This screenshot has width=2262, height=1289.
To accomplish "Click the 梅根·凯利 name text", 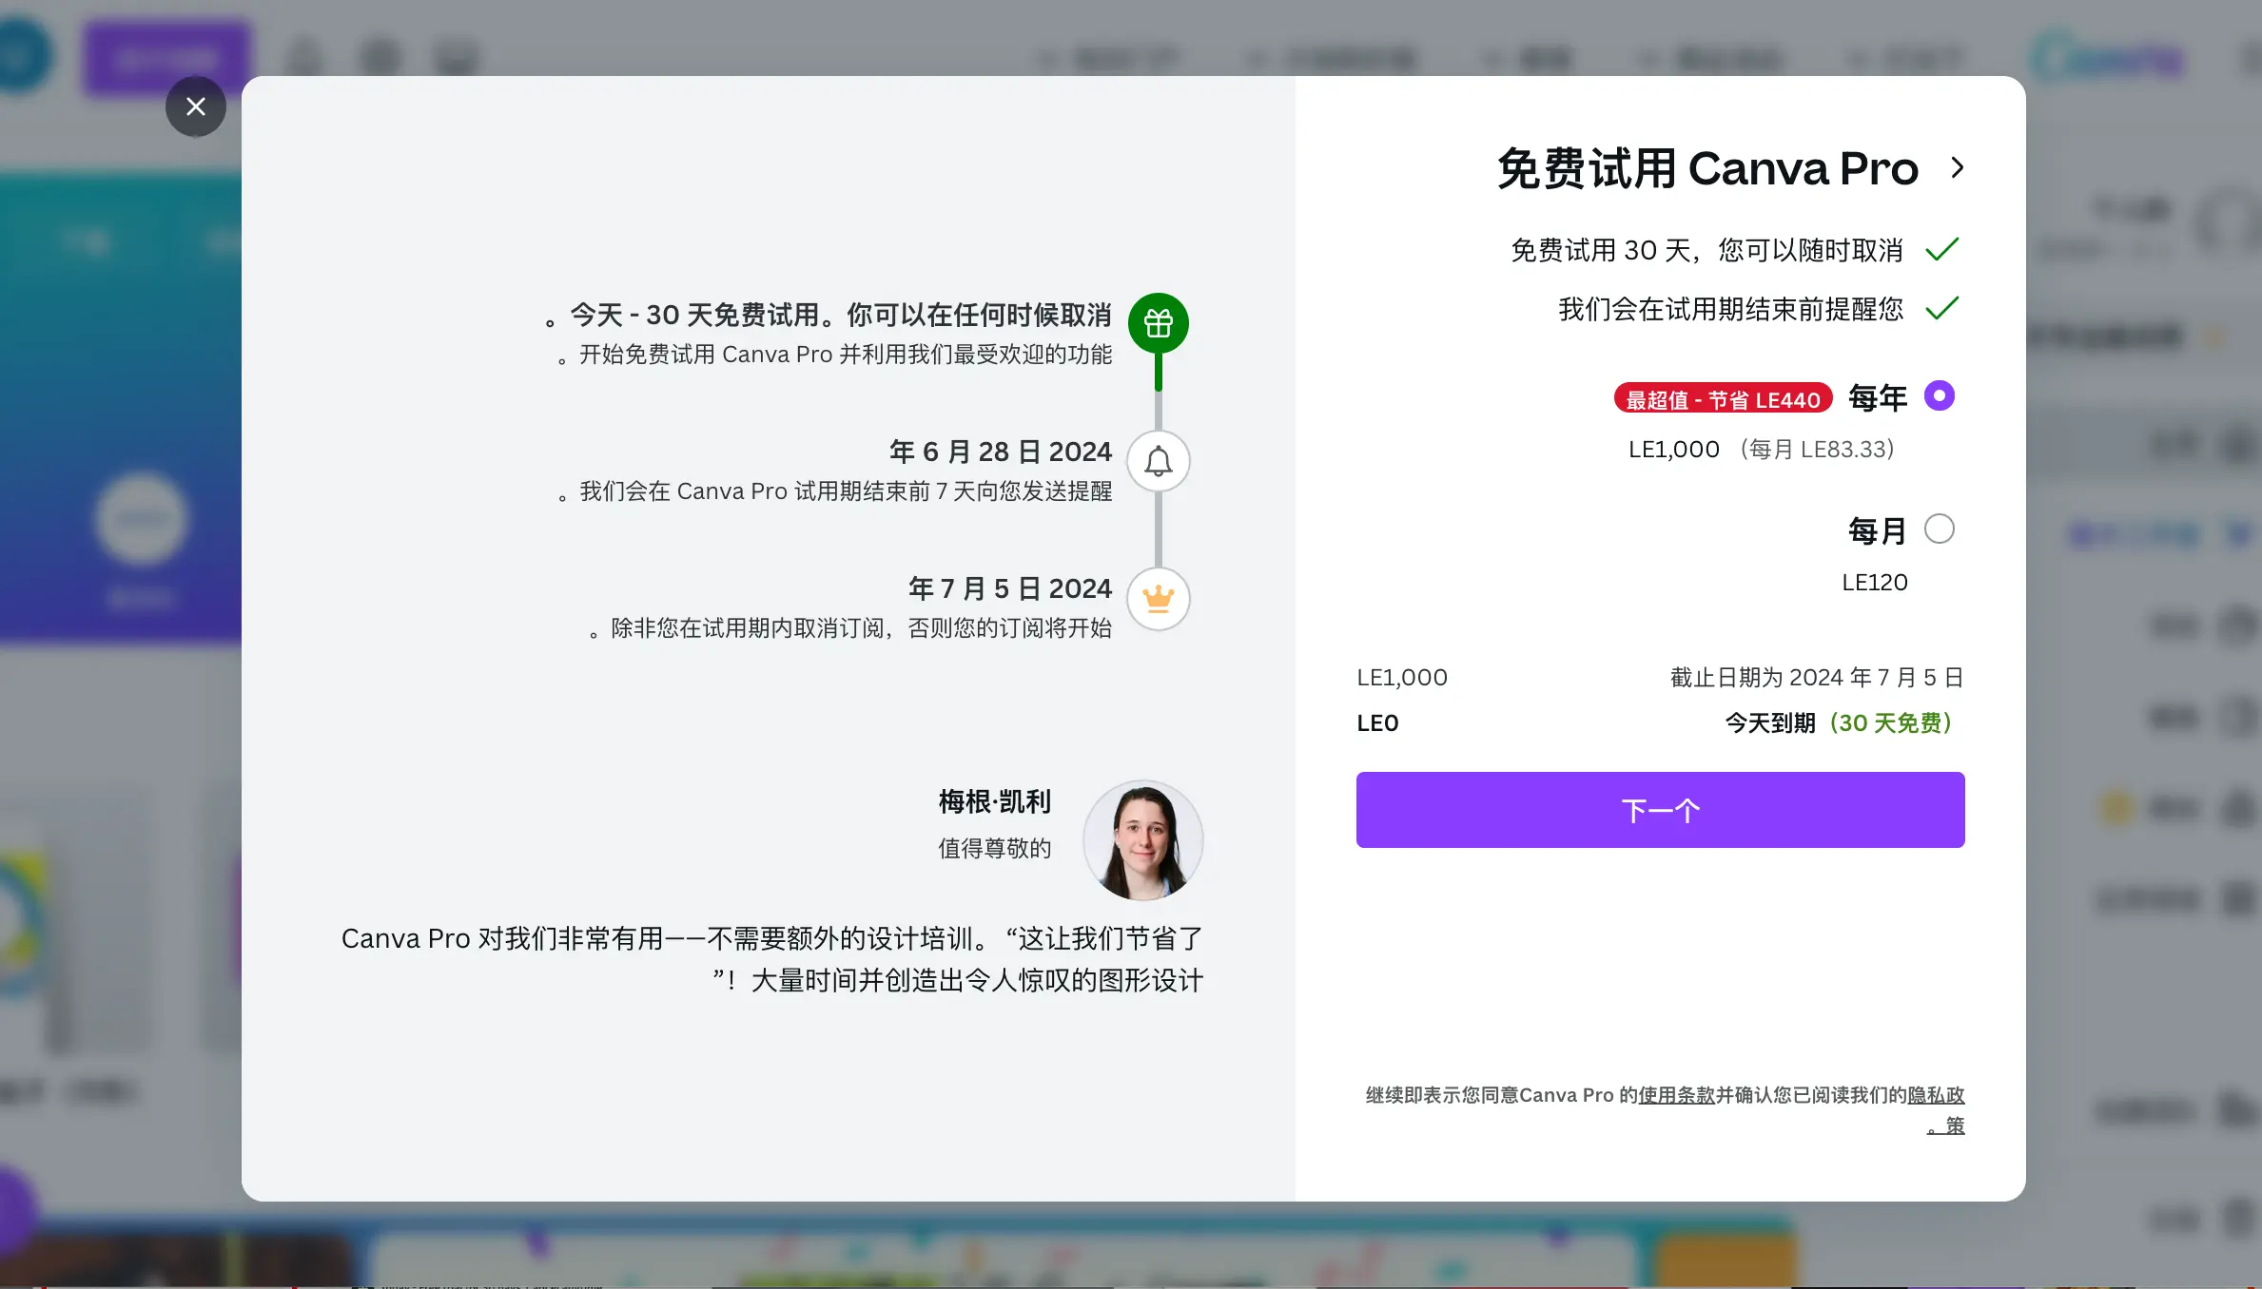I will pos(995,801).
